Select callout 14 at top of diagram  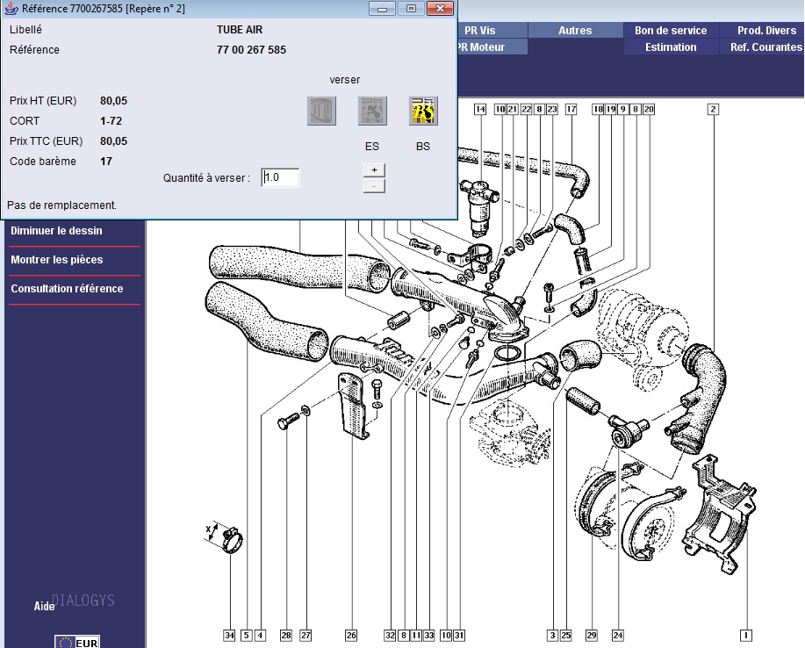(x=480, y=109)
